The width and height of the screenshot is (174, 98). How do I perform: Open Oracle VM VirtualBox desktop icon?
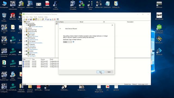pos(73,5)
